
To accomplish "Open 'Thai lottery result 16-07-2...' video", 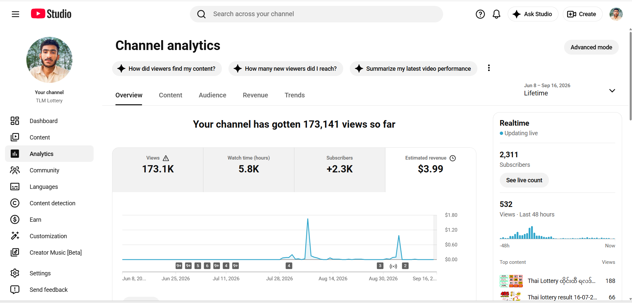I will tap(562, 297).
